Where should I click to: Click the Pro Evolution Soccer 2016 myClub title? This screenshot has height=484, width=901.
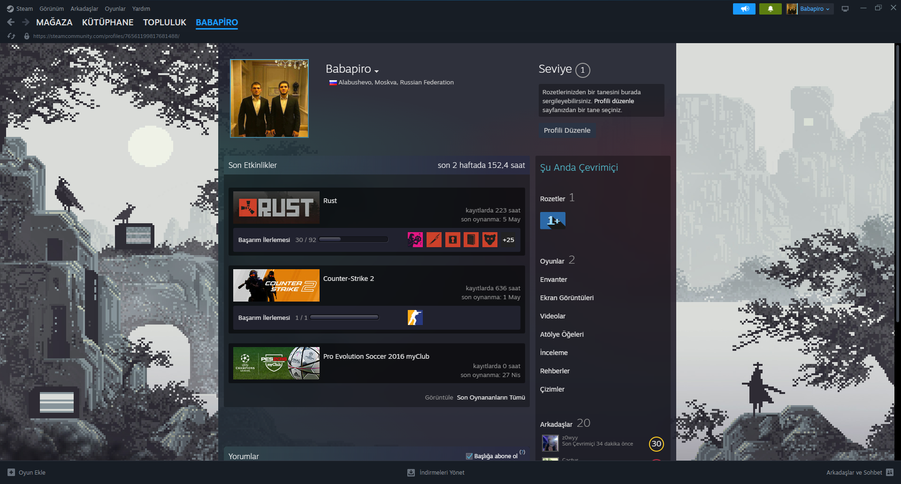[x=376, y=356]
